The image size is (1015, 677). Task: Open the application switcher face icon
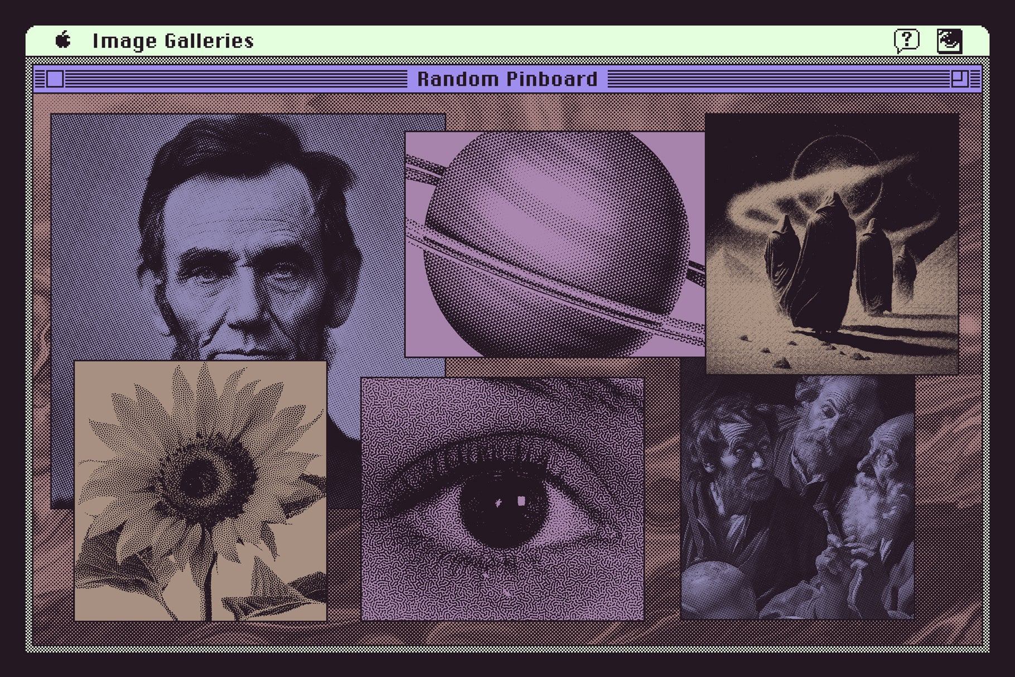click(949, 41)
